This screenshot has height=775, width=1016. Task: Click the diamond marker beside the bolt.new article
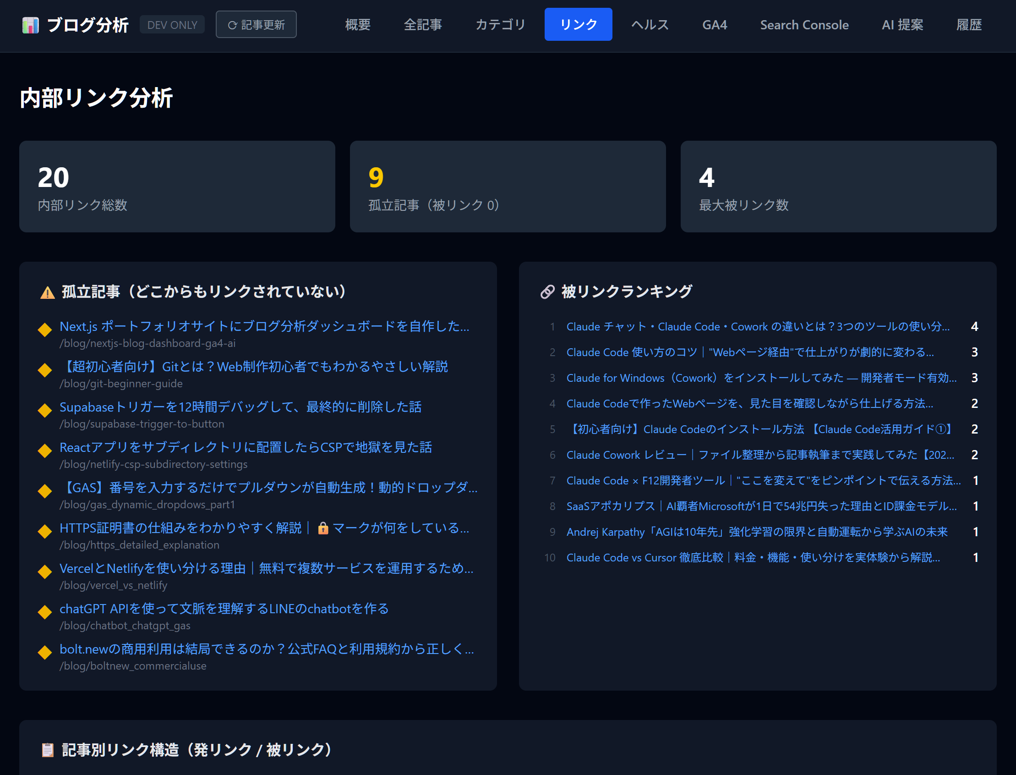pos(45,652)
